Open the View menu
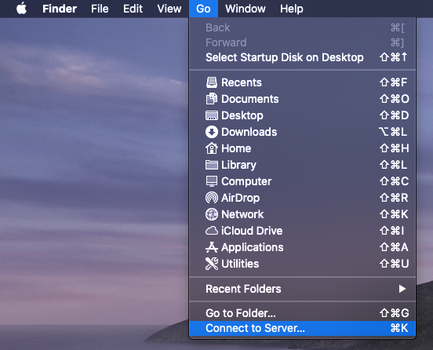The image size is (433, 350). 169,9
